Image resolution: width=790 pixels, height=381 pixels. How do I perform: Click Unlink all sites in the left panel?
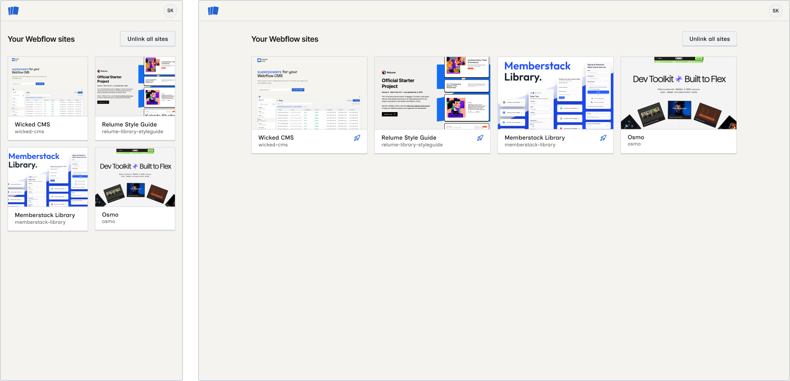148,39
